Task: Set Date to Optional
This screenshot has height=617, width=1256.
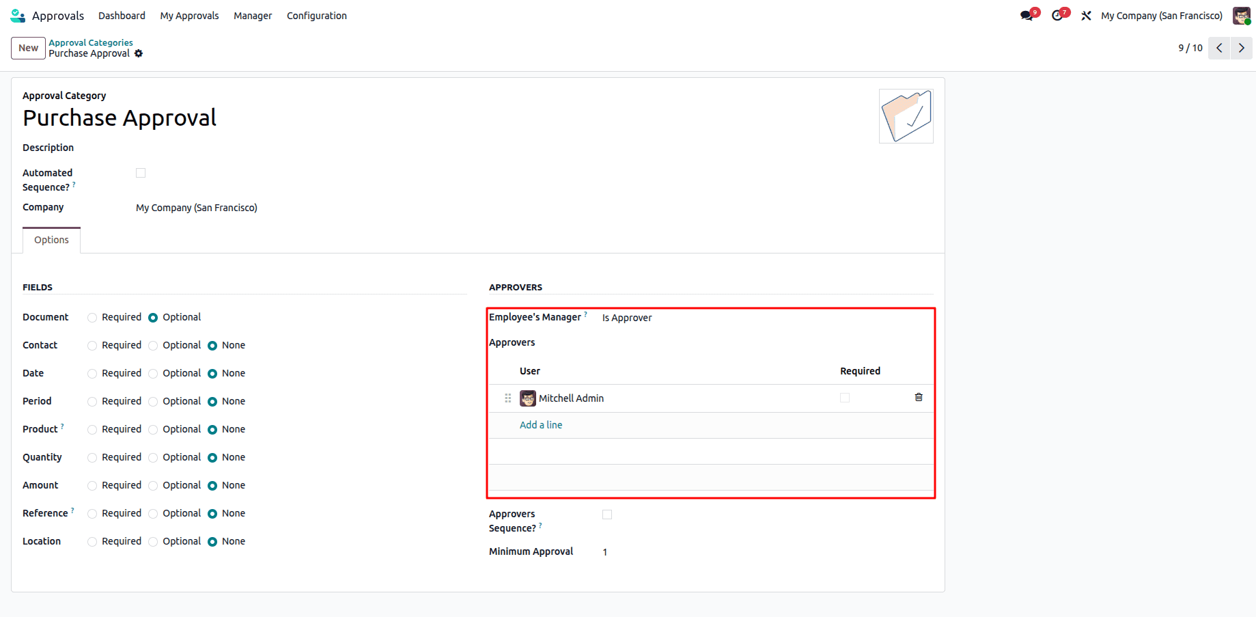Action: click(x=153, y=374)
